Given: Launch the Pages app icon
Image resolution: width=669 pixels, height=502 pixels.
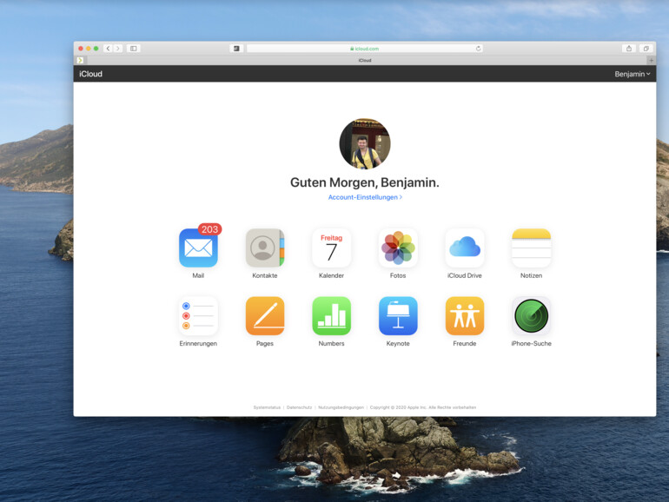Looking at the screenshot, I should (264, 316).
